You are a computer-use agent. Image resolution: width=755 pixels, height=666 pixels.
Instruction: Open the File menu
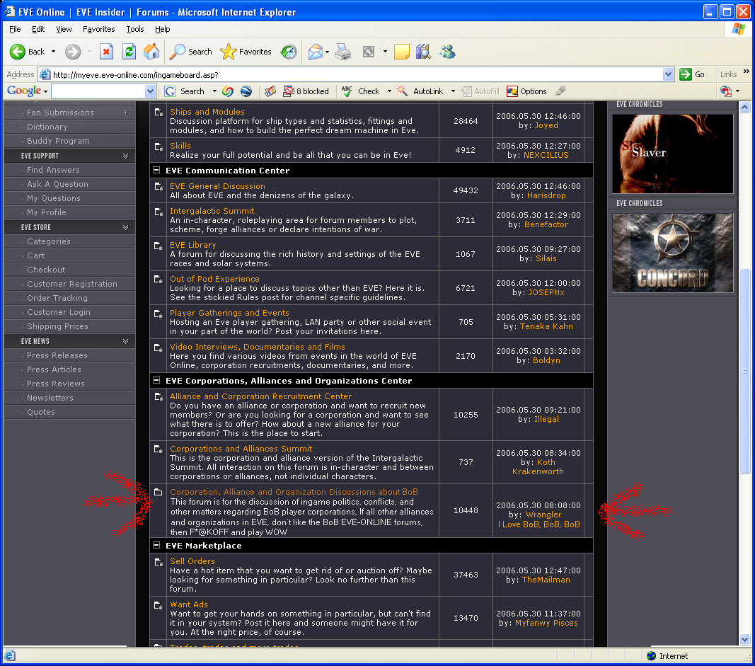pyautogui.click(x=15, y=29)
